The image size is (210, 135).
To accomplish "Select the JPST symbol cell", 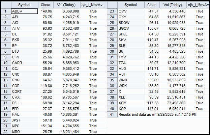I will pyautogui.click(x=25, y=120).
